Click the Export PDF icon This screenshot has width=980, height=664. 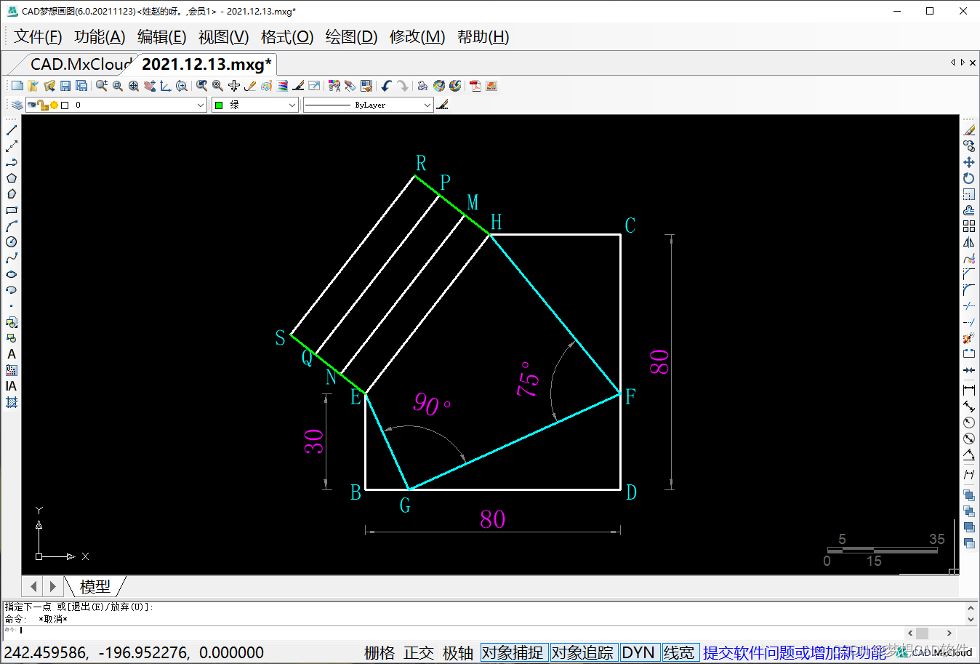tap(475, 86)
